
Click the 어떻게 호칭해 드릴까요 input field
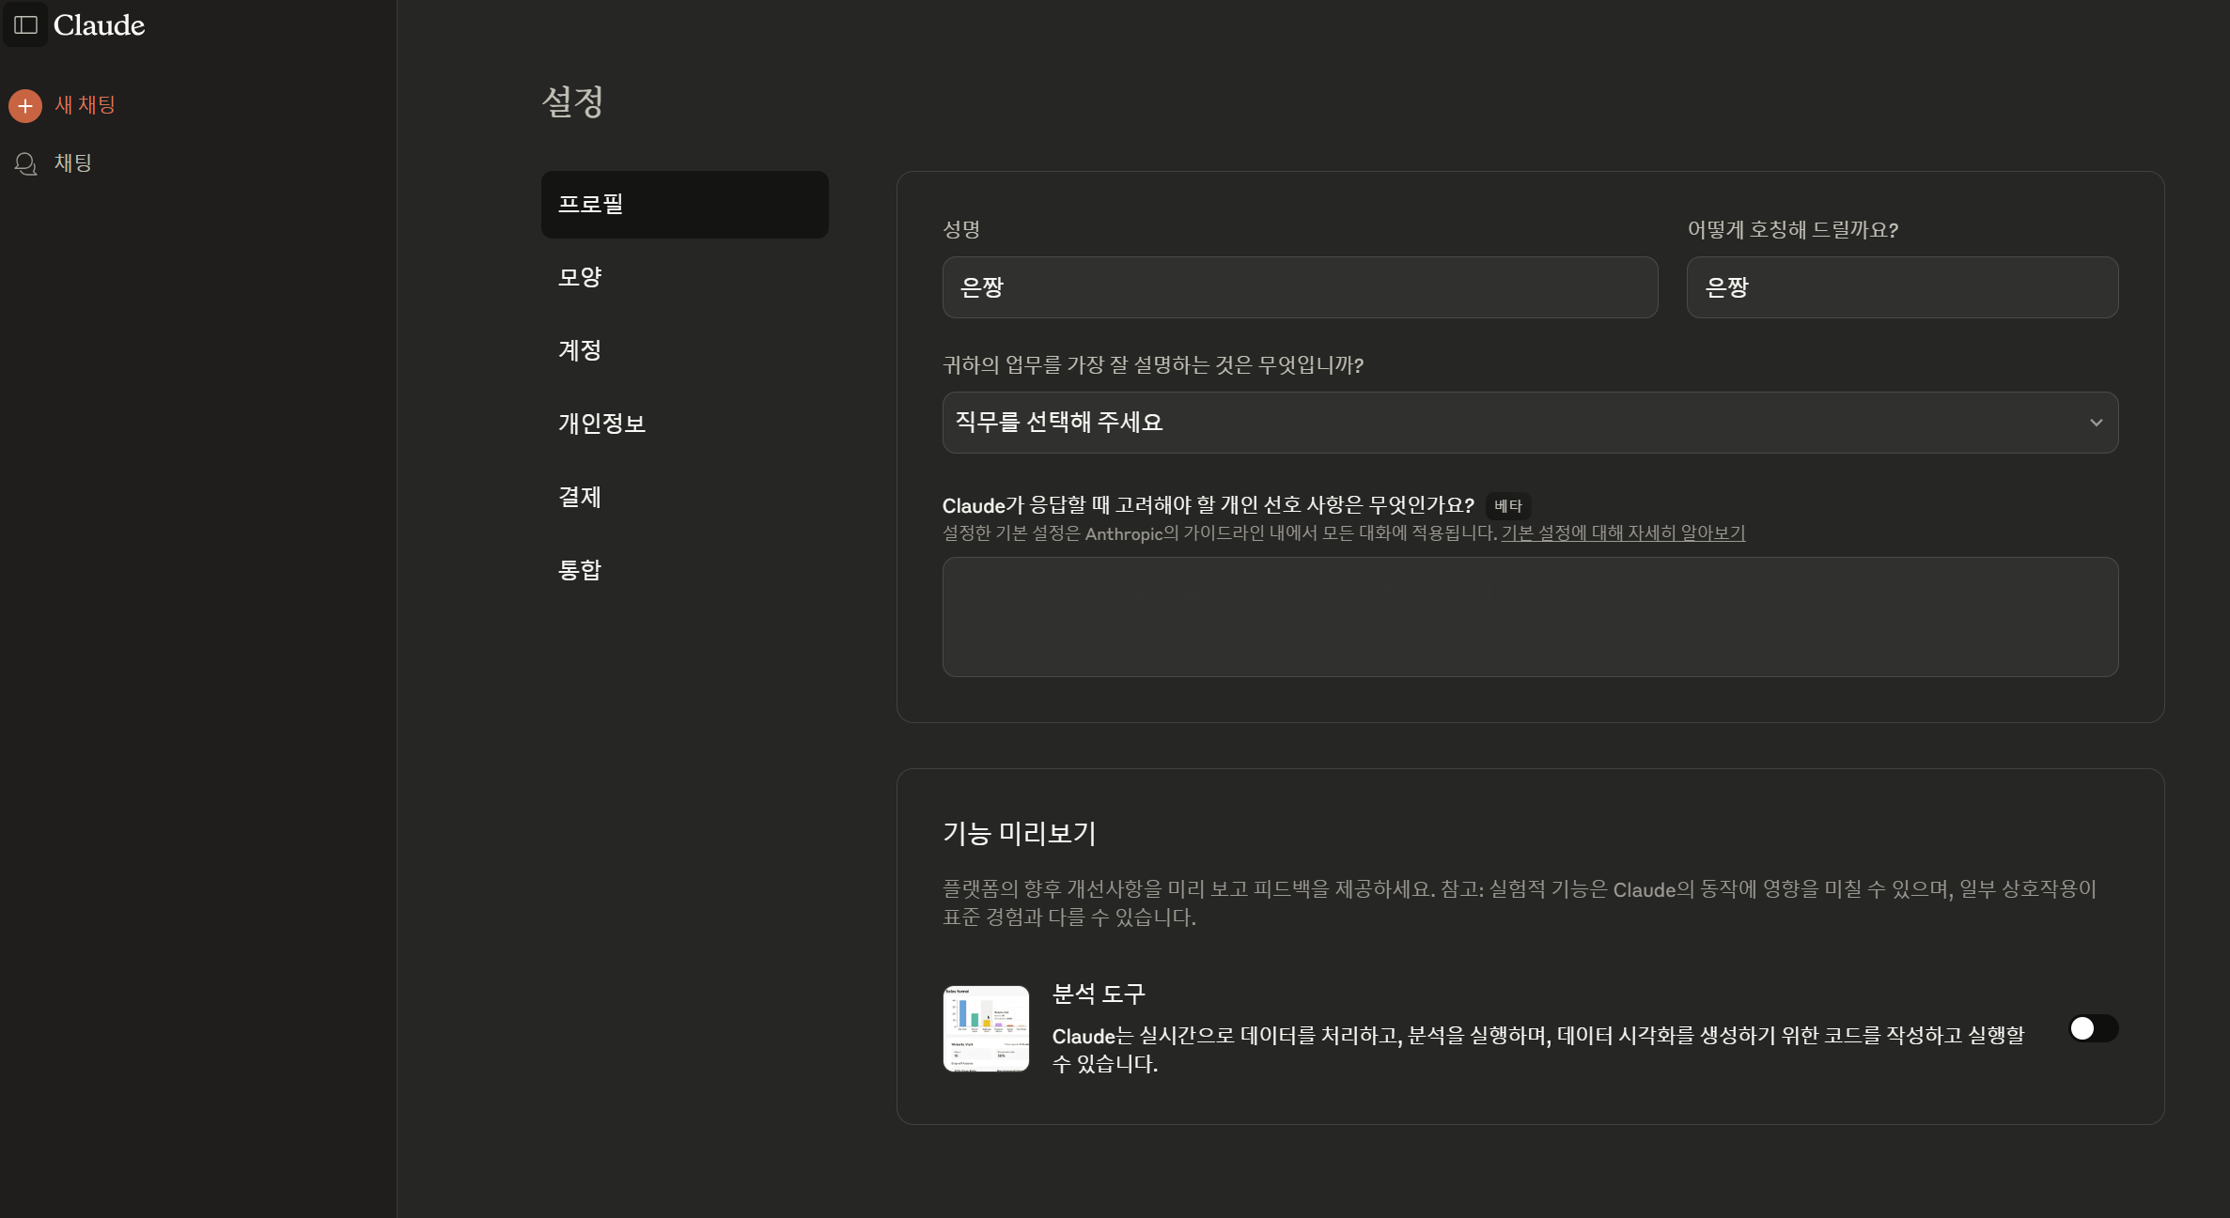point(1901,287)
